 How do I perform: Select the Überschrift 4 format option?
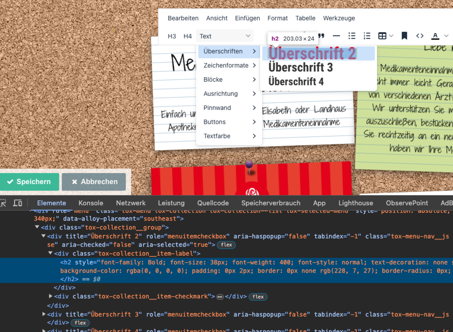coord(296,82)
